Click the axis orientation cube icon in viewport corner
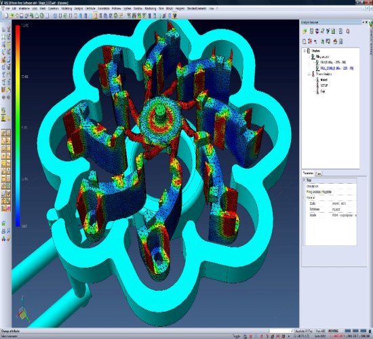Viewport: 373px width, 339px height. (22, 313)
